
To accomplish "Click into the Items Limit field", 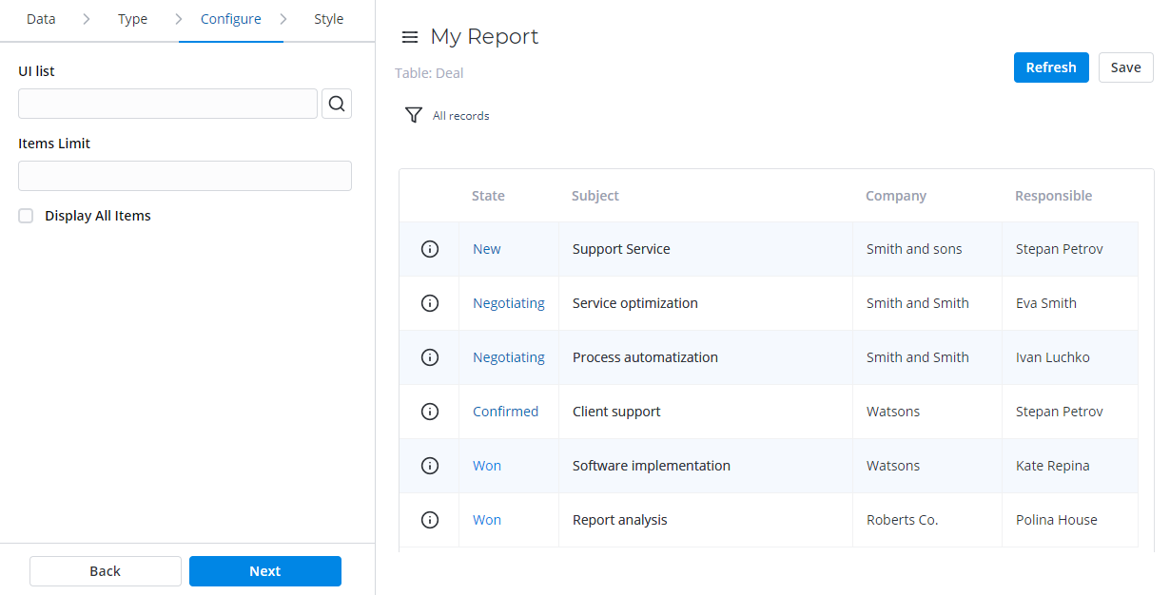I will pyautogui.click(x=185, y=176).
